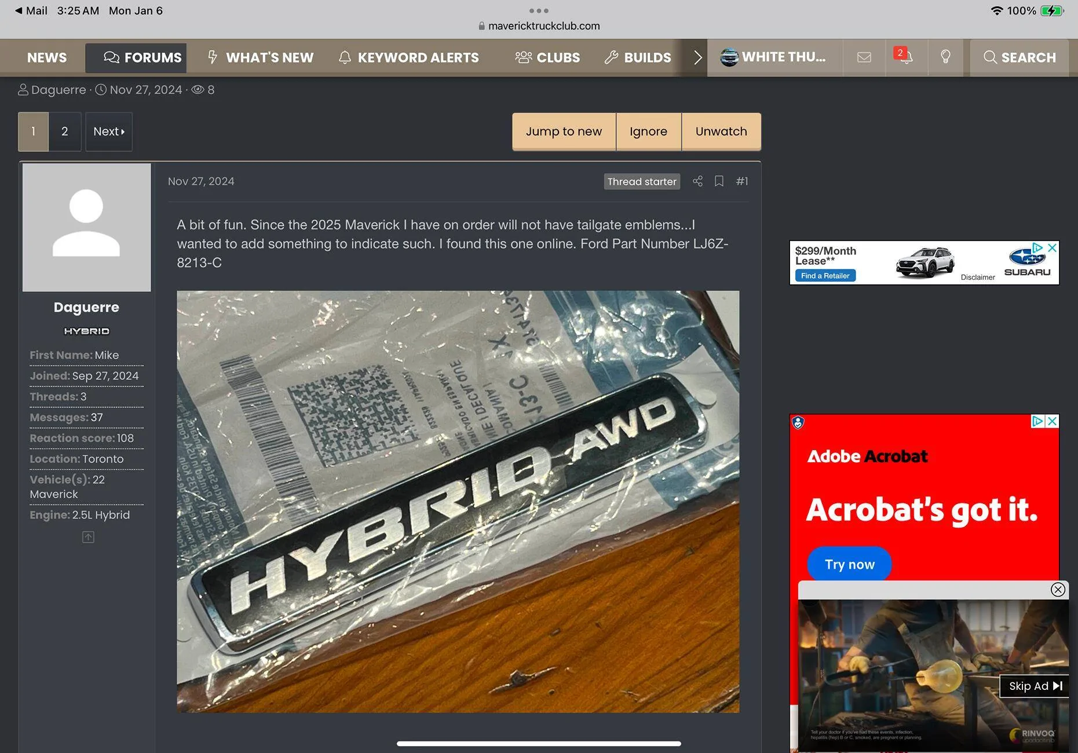This screenshot has height=753, width=1078.
Task: Tap mavericktruckclub.com address bar
Action: (539, 25)
